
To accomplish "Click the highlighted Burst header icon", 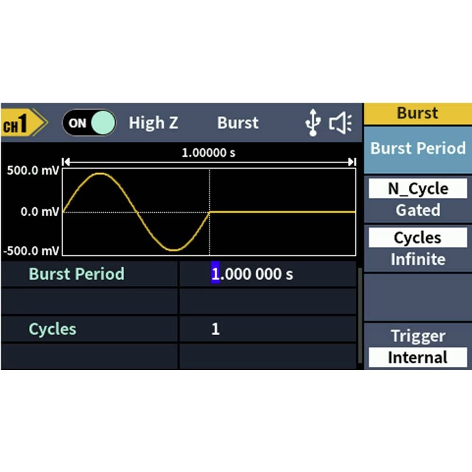I will (x=417, y=113).
